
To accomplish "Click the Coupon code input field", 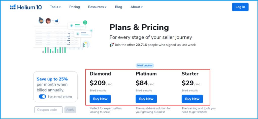I will click(49, 110).
